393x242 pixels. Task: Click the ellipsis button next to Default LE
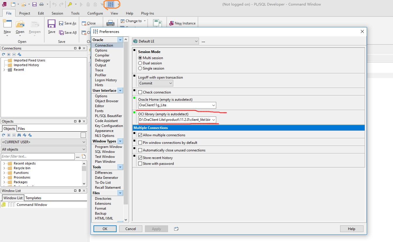[x=203, y=42]
